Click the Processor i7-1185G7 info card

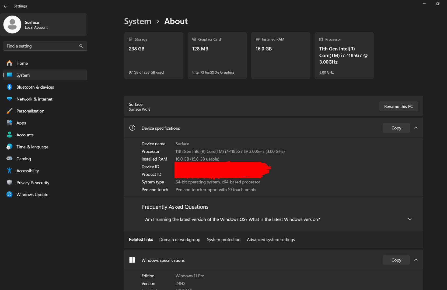[344, 56]
